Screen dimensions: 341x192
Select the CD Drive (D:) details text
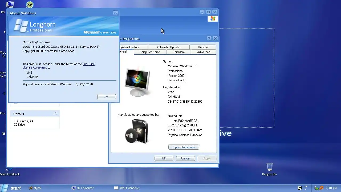click(23, 121)
